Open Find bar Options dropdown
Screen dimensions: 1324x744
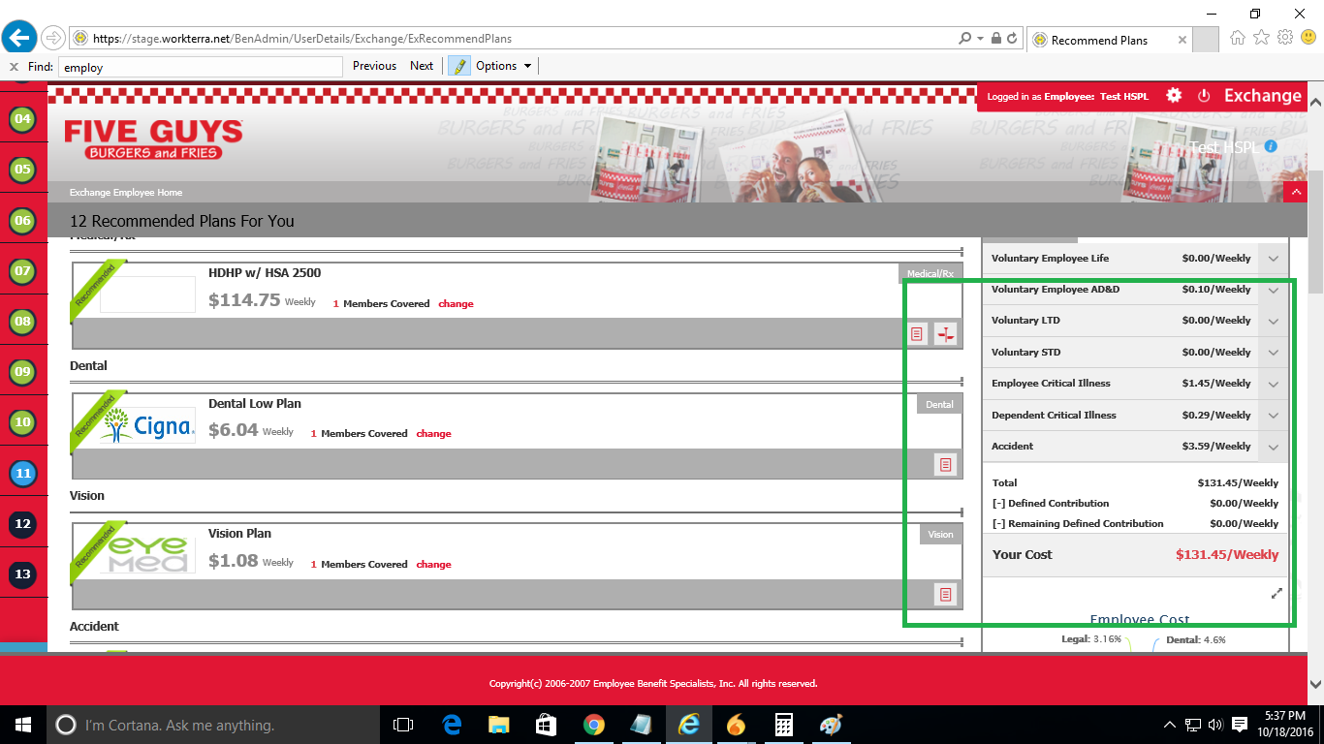(x=503, y=66)
